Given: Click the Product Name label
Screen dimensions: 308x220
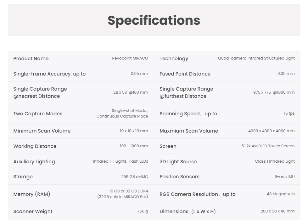Looking at the screenshot, I should point(31,59).
